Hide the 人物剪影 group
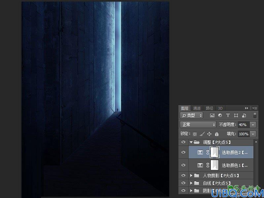 pos(183,175)
